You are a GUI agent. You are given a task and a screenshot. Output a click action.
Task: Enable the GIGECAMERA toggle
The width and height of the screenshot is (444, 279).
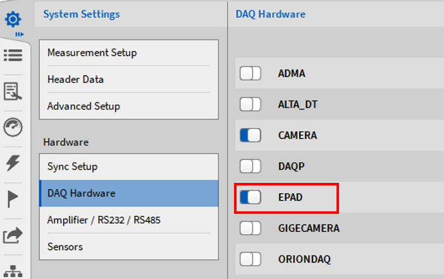[x=250, y=228]
